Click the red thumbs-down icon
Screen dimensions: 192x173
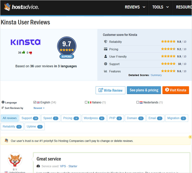coord(30,53)
